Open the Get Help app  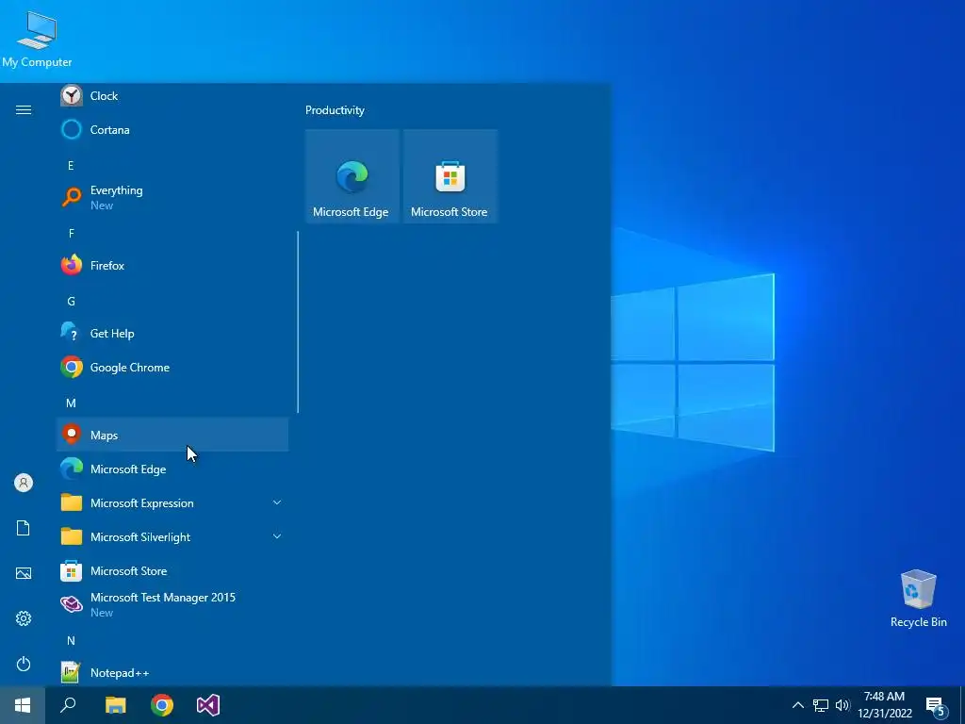pos(172,333)
